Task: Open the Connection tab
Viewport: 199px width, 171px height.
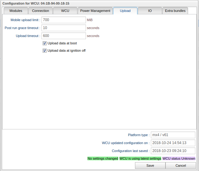Action: (41, 11)
